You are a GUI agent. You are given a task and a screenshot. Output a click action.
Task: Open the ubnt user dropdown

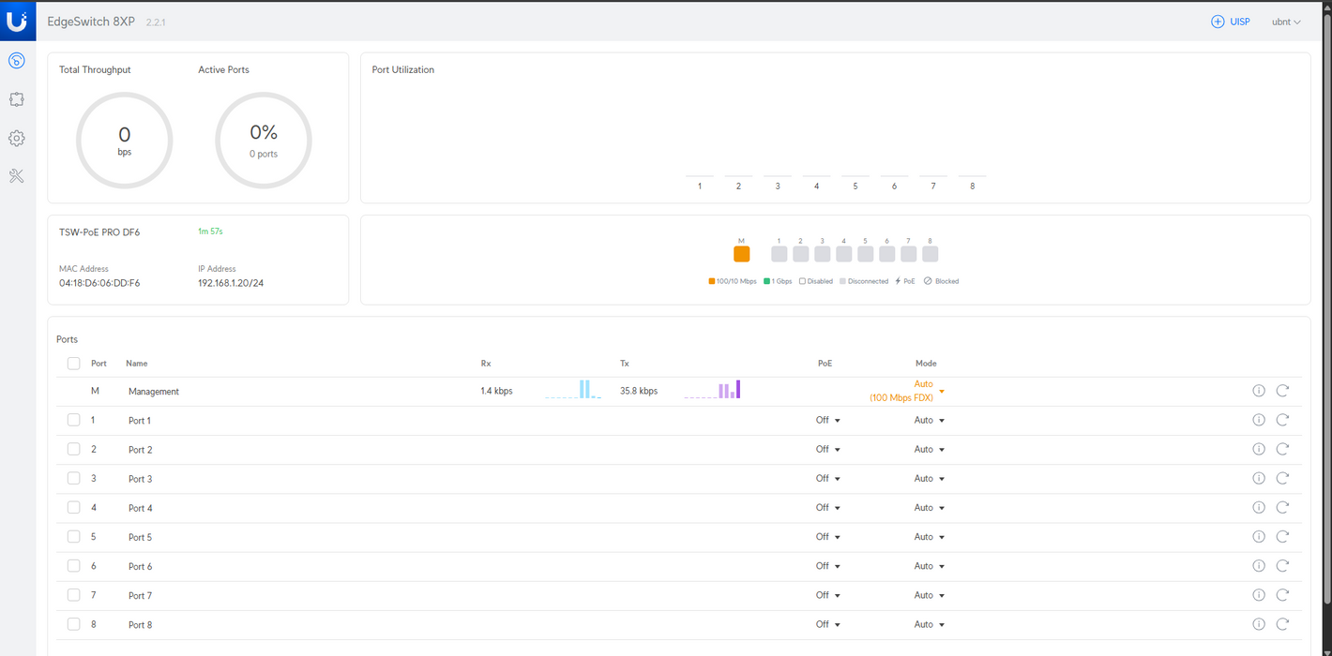[x=1286, y=22]
